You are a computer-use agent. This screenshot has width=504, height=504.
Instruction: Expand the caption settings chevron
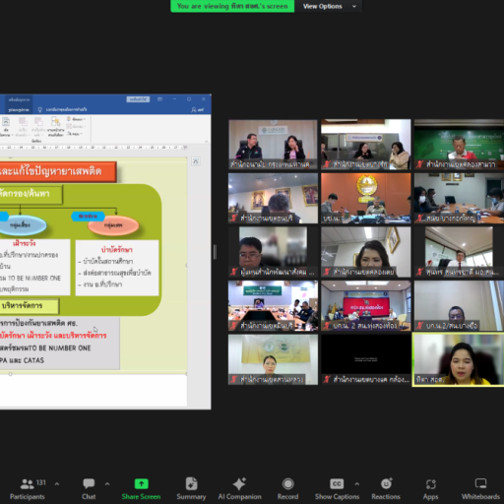point(357,483)
